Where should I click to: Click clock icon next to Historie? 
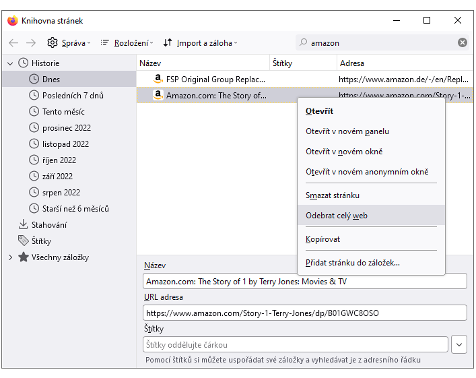pos(24,63)
